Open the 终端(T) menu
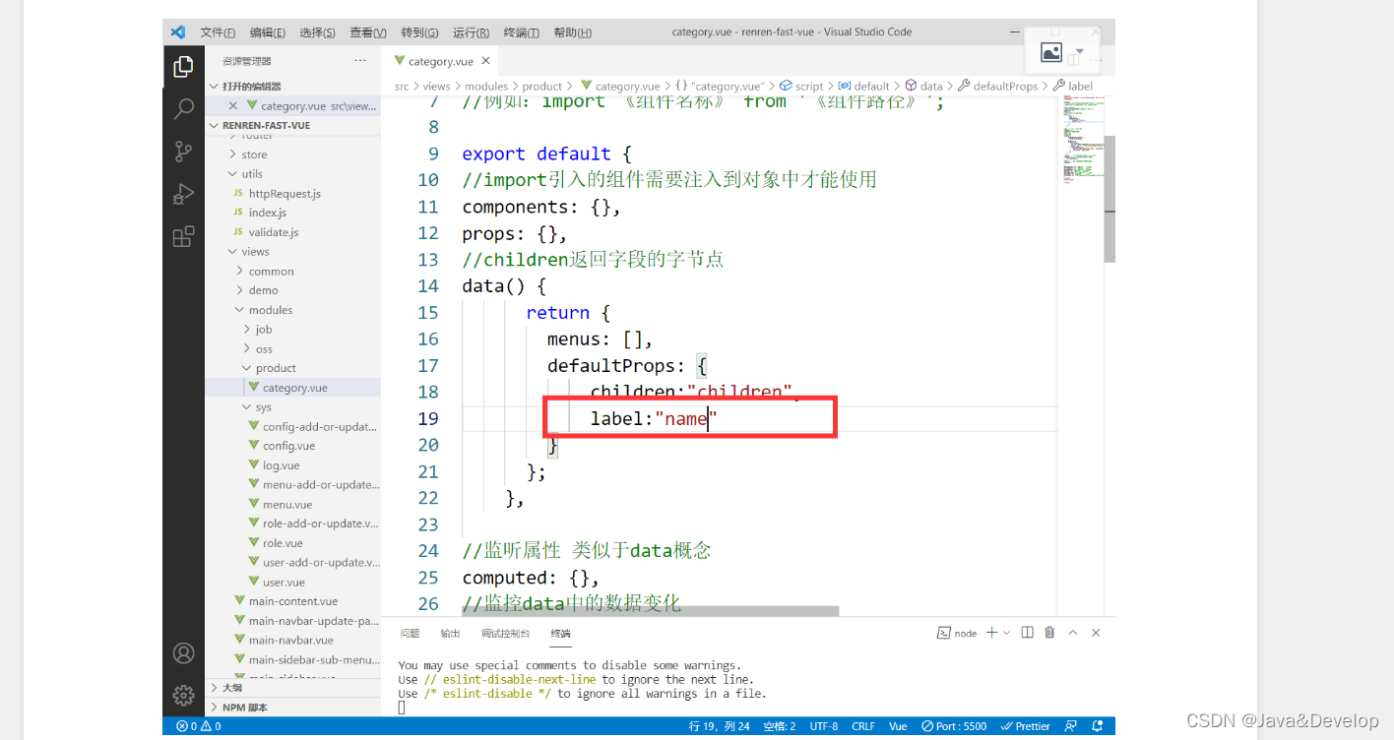Screen dimensions: 1394x740 [x=522, y=32]
